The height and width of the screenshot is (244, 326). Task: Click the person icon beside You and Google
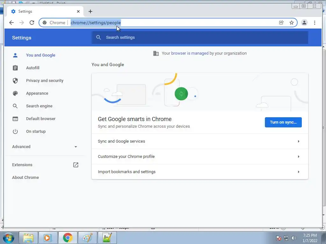(x=15, y=55)
